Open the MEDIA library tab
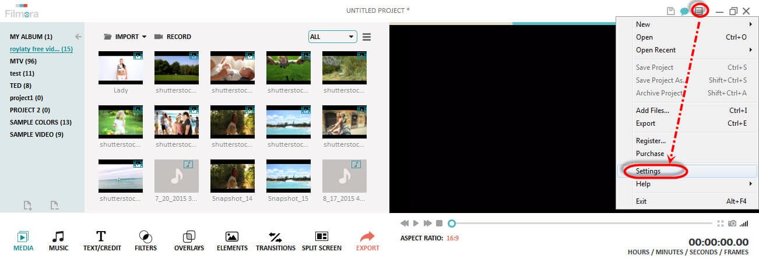The image size is (759, 259). pos(23,241)
